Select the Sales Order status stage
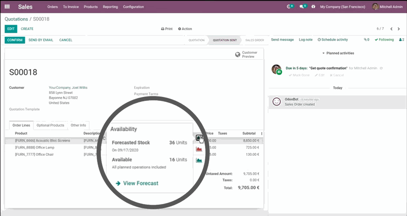Viewport: 407px width, 216px height. (254, 40)
